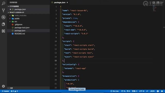Image resolution: width=165 pixels, height=93 pixels.
Task: Change the UTF-8 file encoding
Action: point(142,91)
